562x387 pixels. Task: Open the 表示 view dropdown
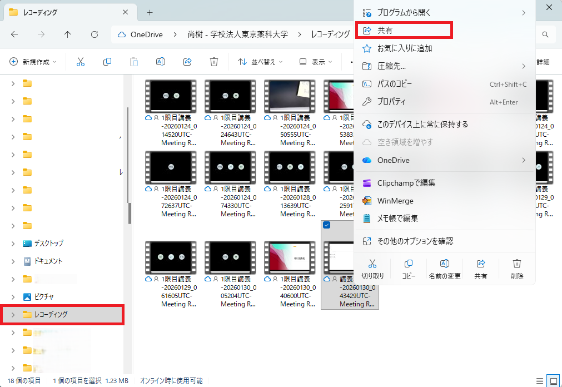(x=314, y=62)
